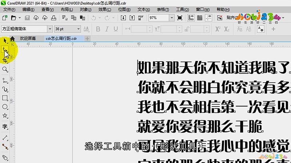Select the Freehand tool
Screen dimensions: 291x163
(x=5, y=80)
